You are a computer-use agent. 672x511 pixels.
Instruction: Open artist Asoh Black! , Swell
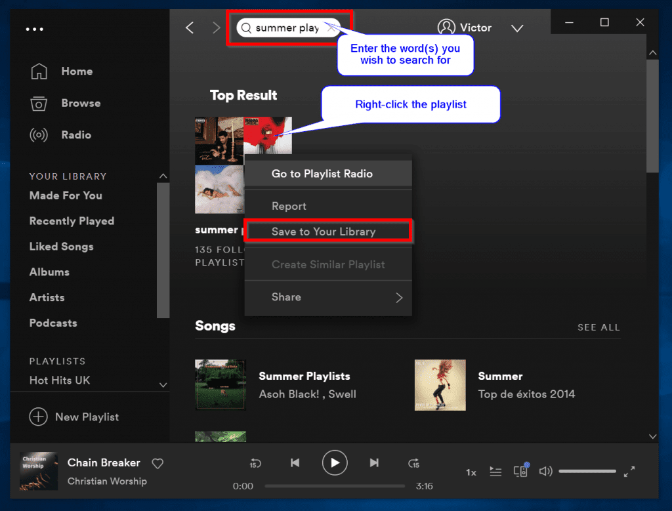pyautogui.click(x=307, y=394)
